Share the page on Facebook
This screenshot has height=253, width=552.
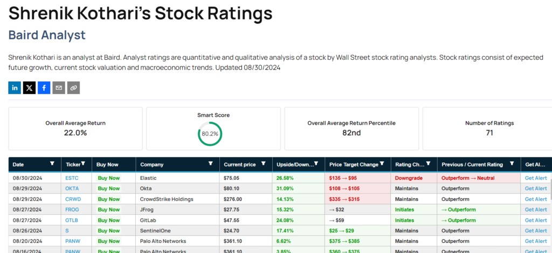click(44, 88)
